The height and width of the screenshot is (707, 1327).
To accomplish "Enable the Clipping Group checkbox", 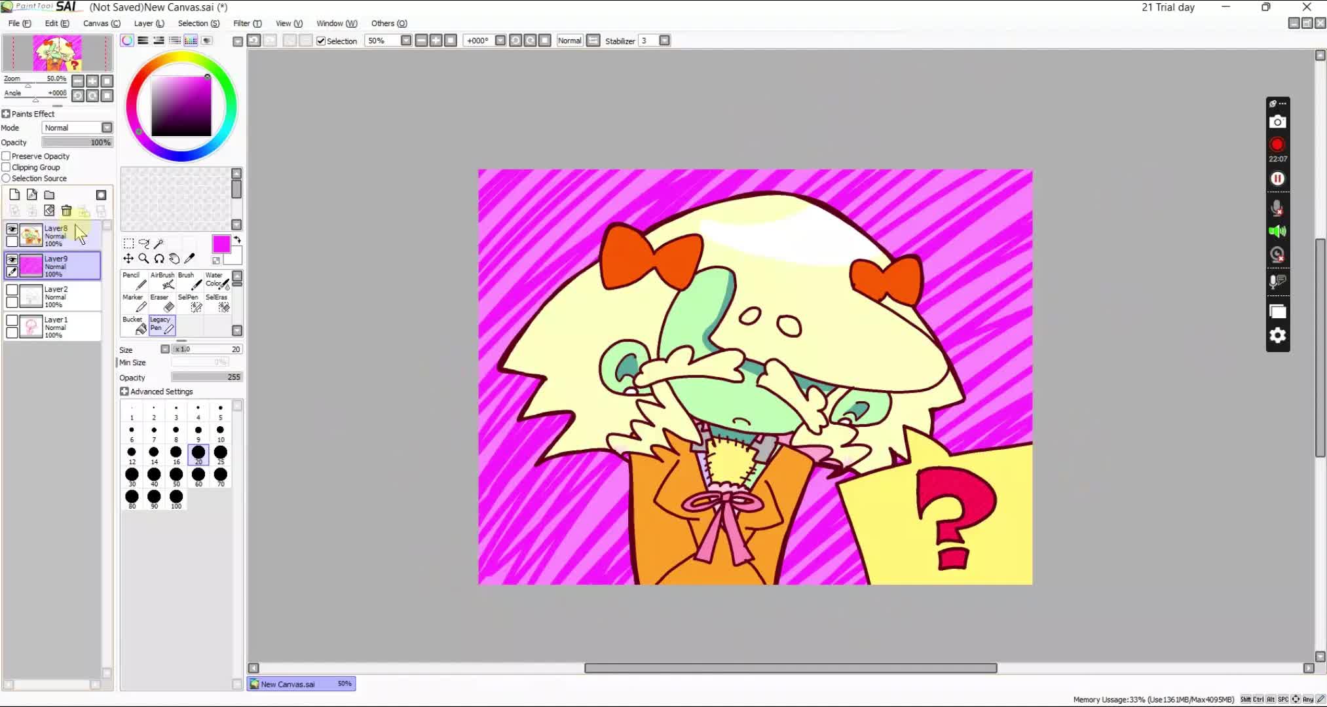I will 6,167.
